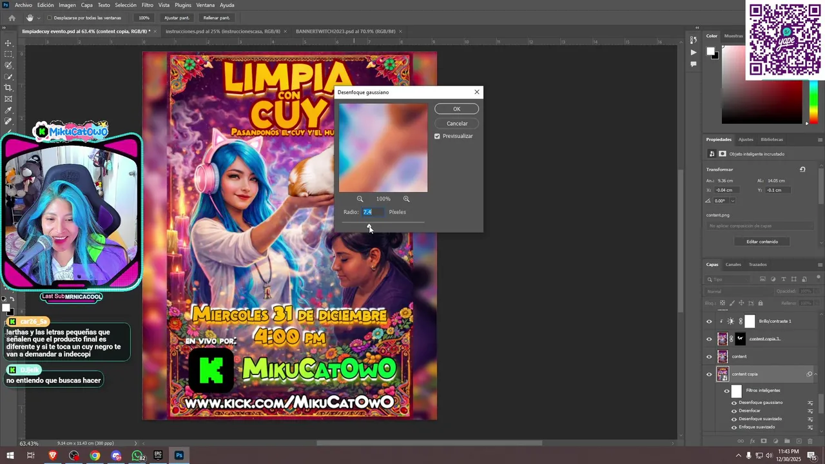Lock image pixels with brush lock icon
The image size is (825, 464).
732,303
